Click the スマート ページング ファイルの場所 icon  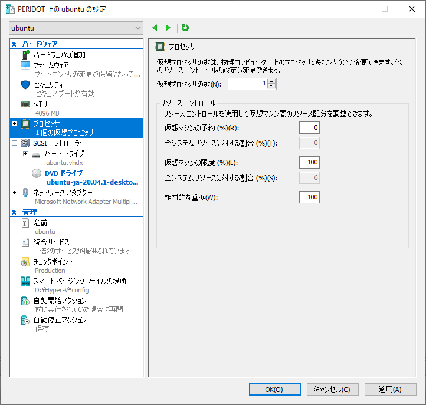(25, 281)
